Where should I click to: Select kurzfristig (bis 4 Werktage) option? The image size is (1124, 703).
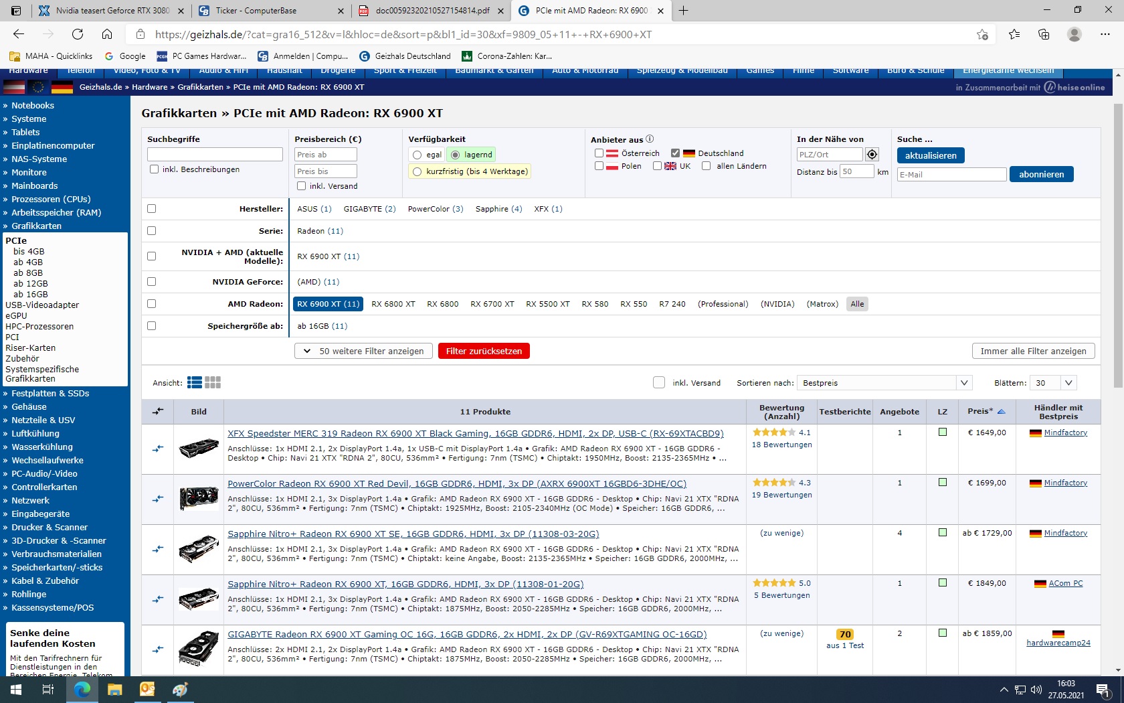click(417, 171)
